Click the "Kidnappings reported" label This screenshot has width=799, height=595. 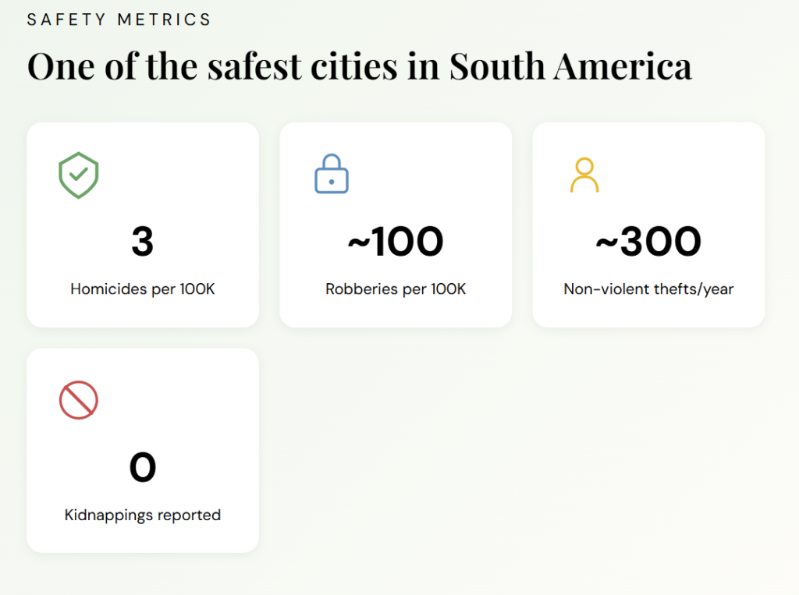point(143,515)
